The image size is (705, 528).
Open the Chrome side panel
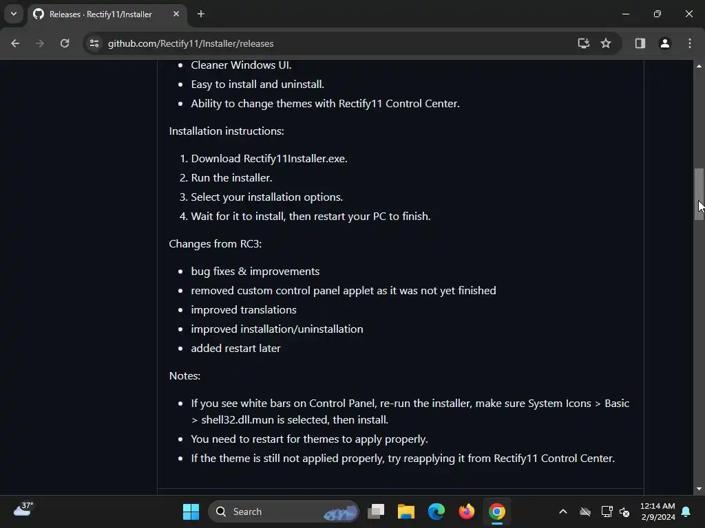point(640,43)
